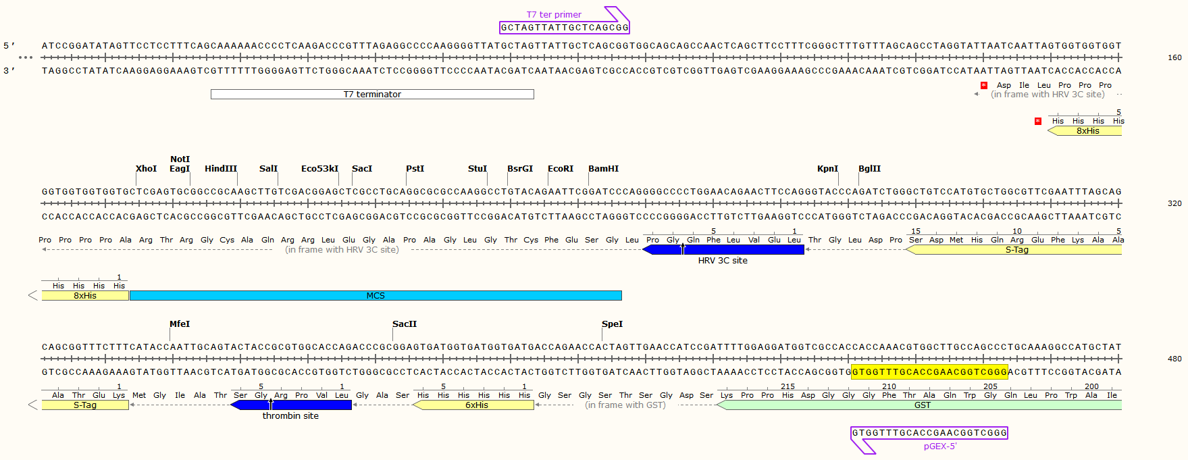This screenshot has height=460, width=1188.
Task: Select the BamHI restriction site
Action: pyautogui.click(x=603, y=169)
